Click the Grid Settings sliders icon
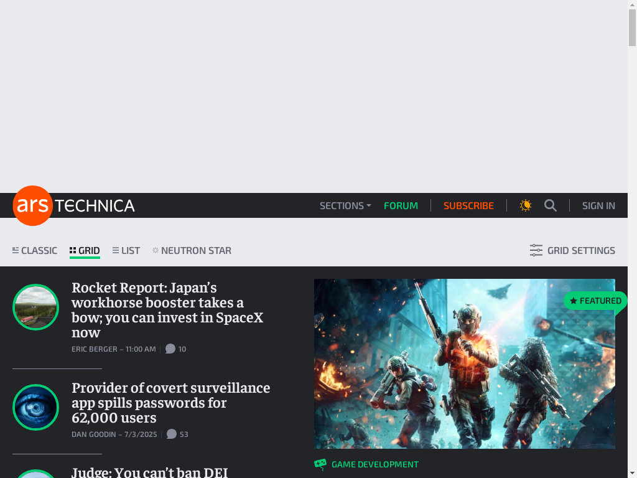 [x=536, y=250]
